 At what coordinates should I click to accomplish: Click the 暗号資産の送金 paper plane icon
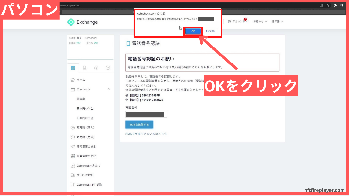pyautogui.click(x=73, y=146)
